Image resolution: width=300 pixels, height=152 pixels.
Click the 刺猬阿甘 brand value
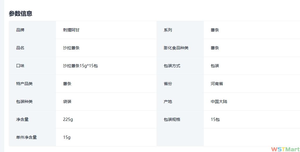(x=71, y=30)
